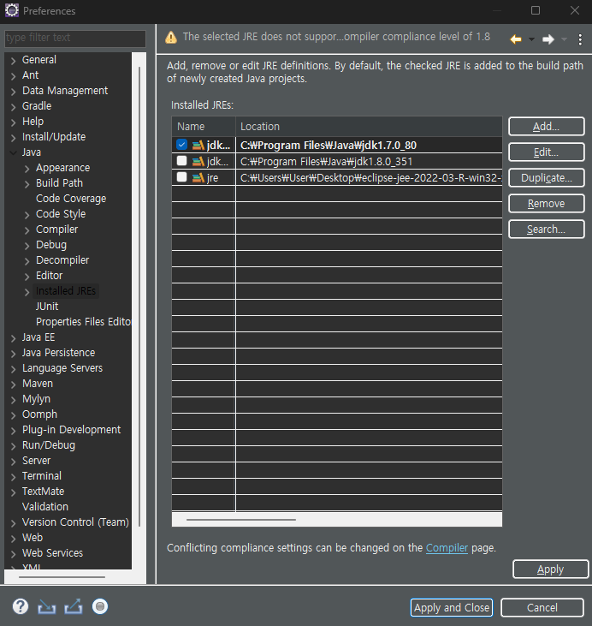Select JUnit preference page
The height and width of the screenshot is (626, 592).
click(47, 307)
